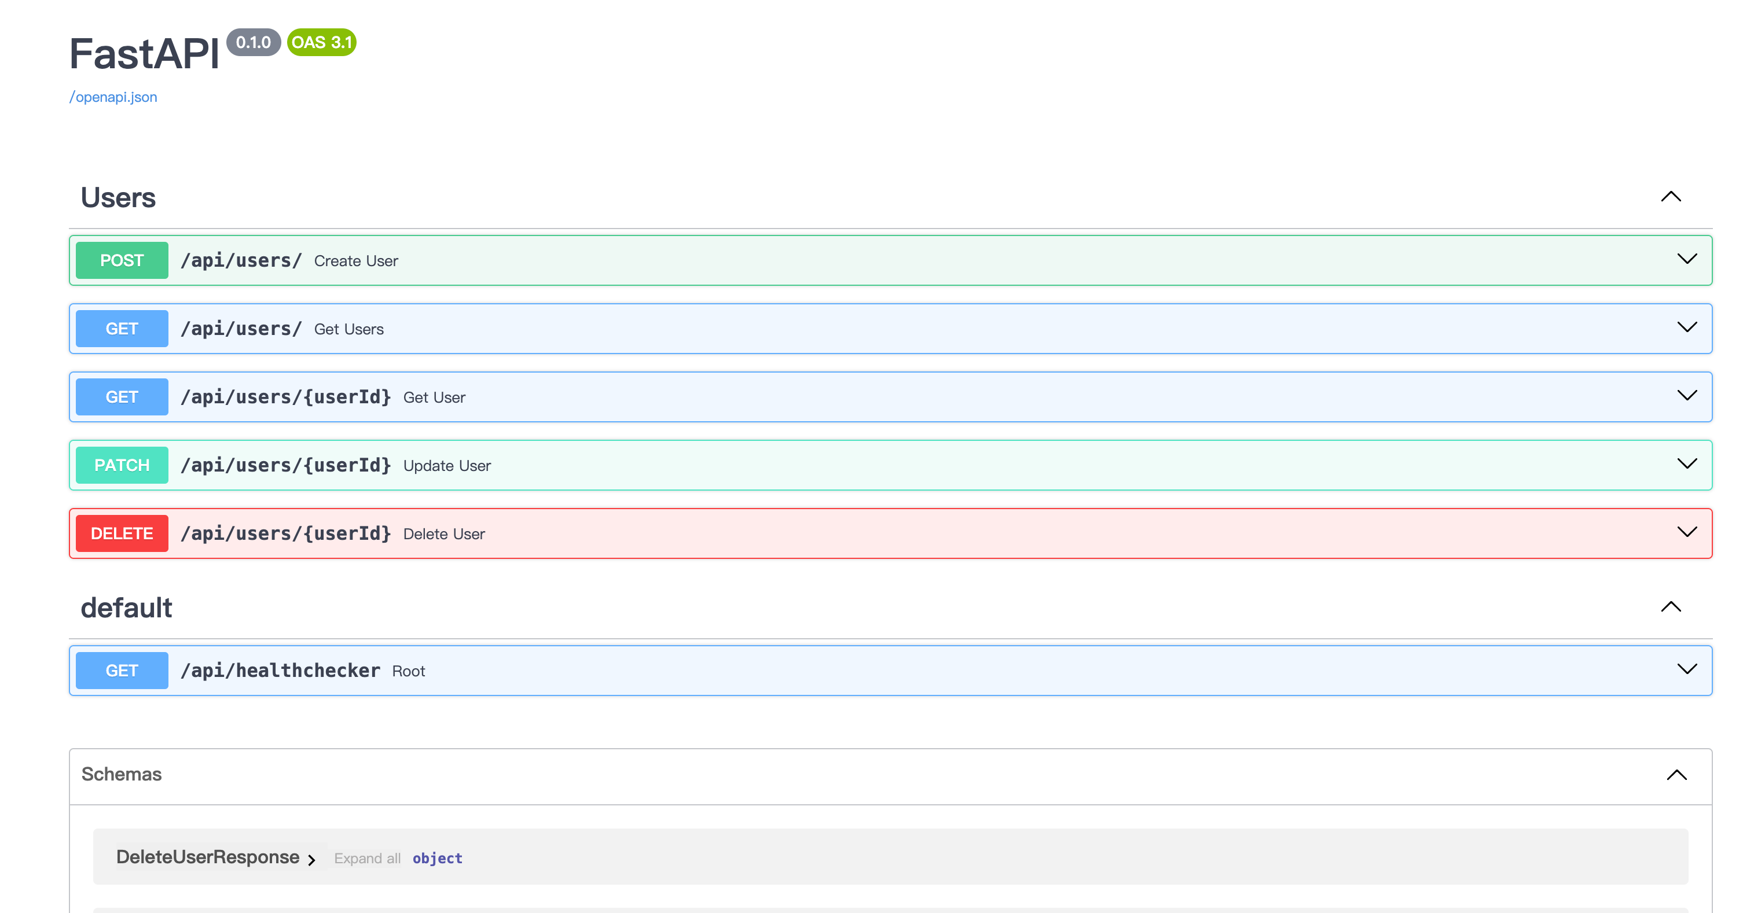Click the /api/users/ path of Get Users

click(241, 329)
